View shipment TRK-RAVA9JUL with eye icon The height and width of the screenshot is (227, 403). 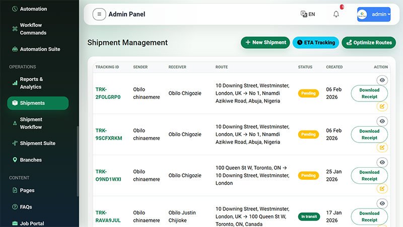[x=382, y=203]
